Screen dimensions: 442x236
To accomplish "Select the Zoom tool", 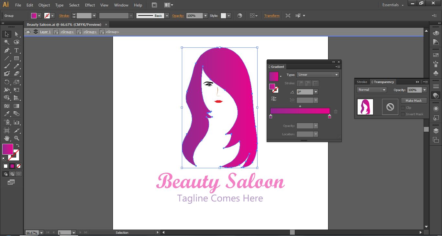I will click(x=17, y=138).
